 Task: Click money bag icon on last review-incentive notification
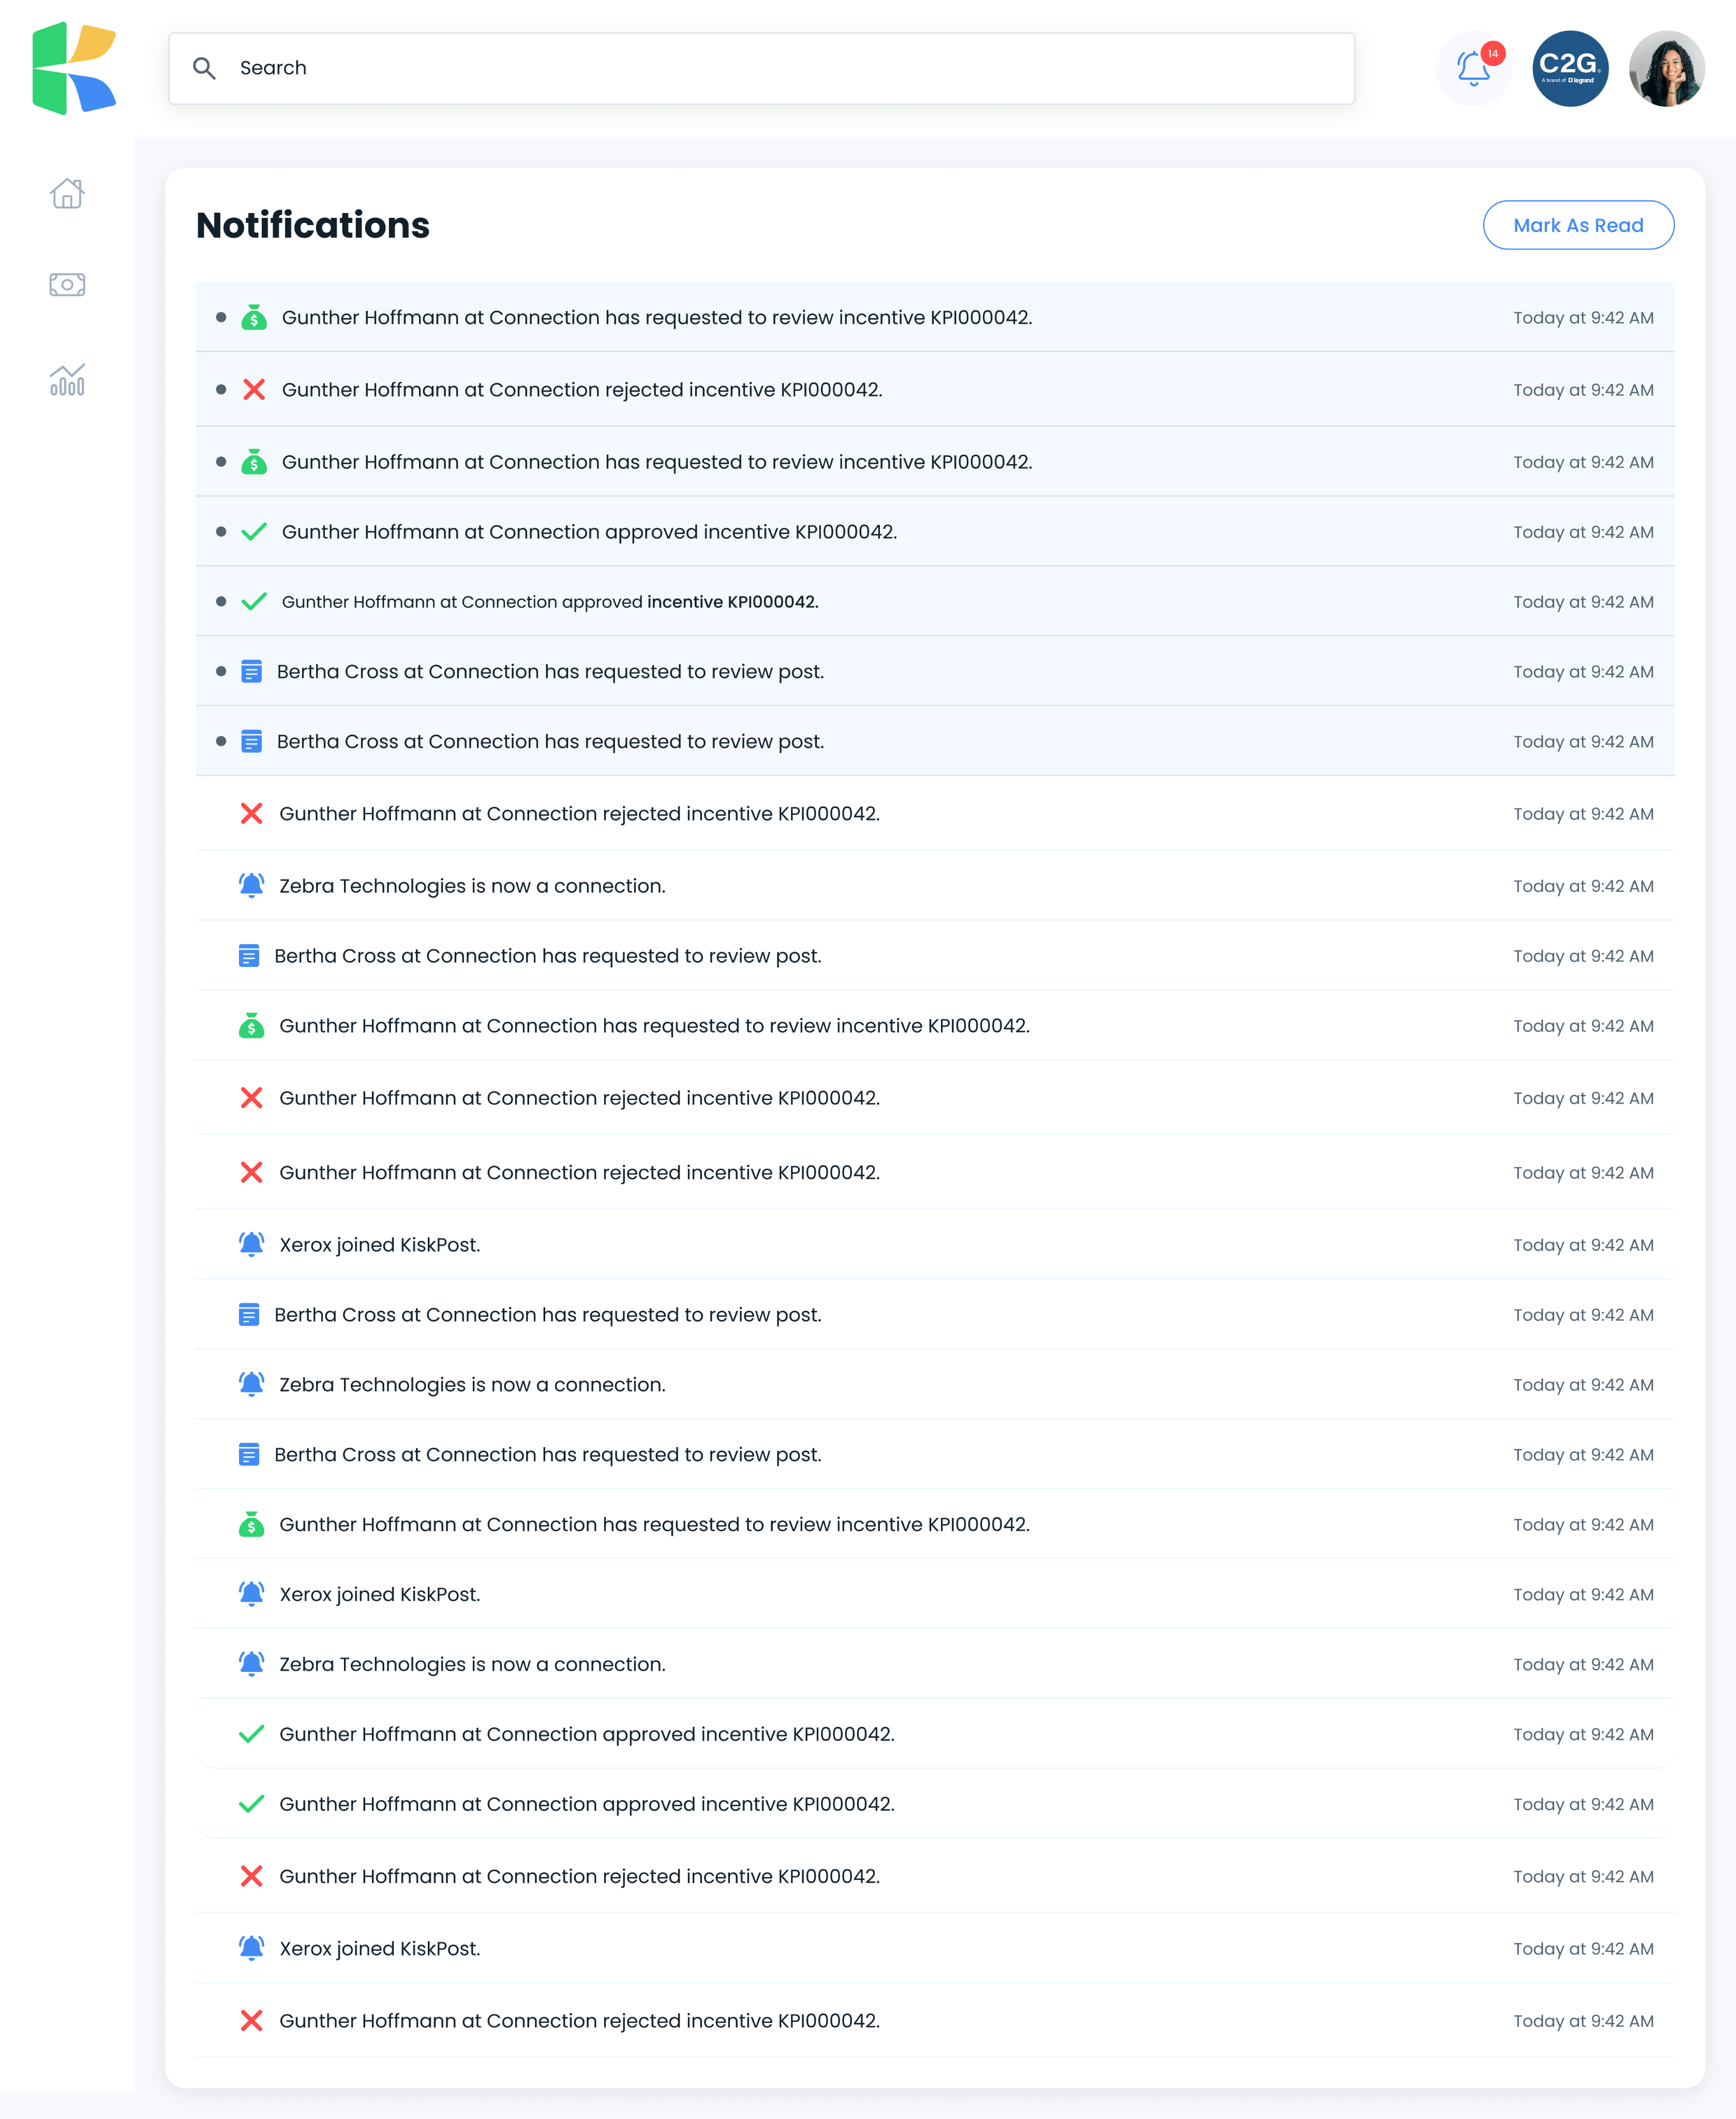[x=251, y=1524]
